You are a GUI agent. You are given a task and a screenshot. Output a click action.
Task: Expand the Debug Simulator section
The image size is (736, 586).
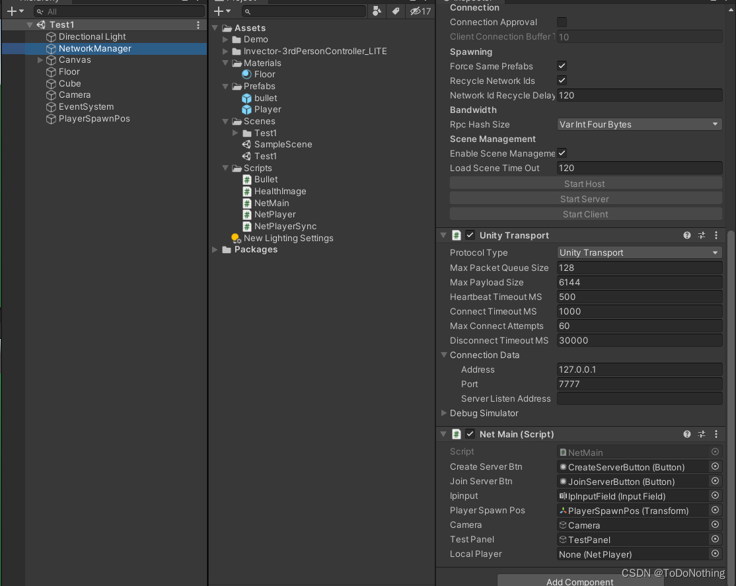point(443,413)
